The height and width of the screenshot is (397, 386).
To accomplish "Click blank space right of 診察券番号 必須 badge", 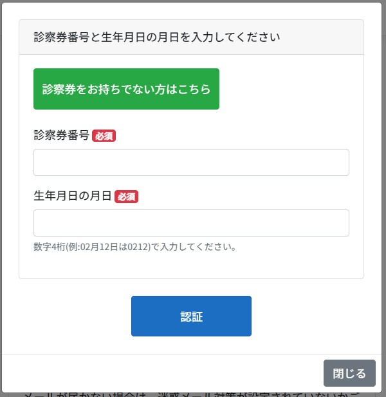I will 232,136.
